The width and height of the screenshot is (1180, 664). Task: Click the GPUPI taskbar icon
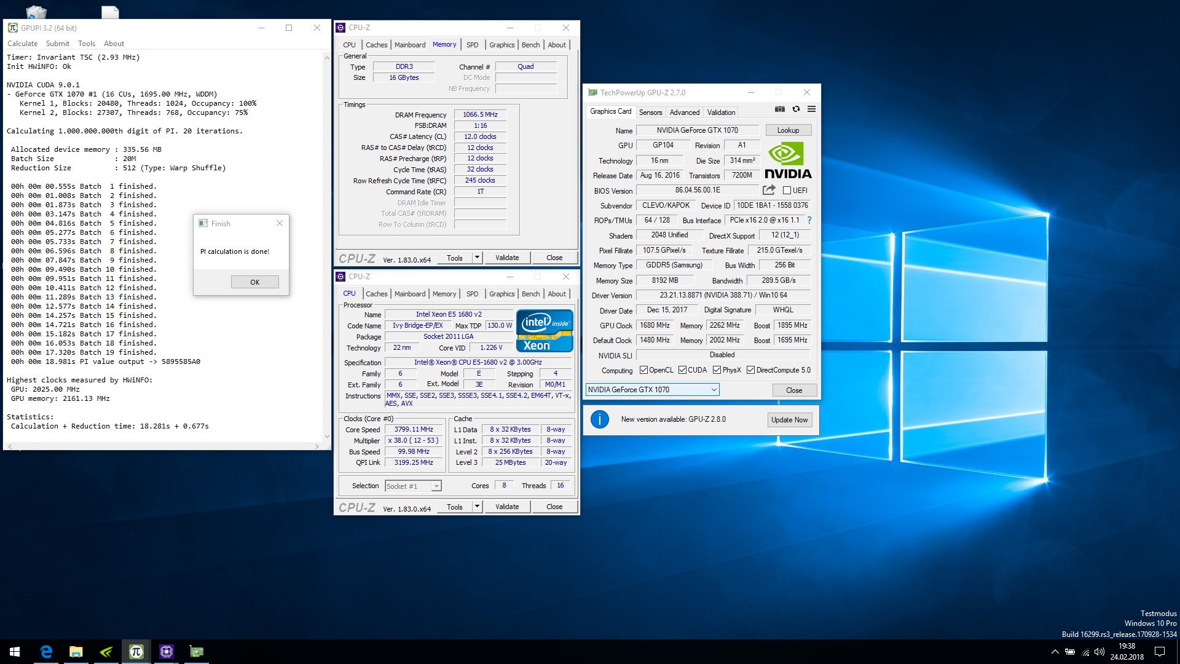(x=136, y=652)
